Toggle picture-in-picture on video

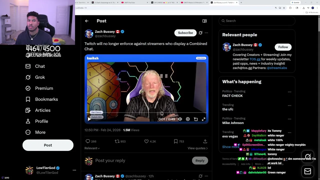[x=196, y=119]
